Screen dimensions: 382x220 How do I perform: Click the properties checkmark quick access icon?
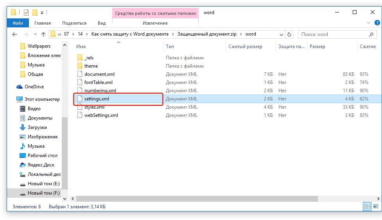(26, 13)
